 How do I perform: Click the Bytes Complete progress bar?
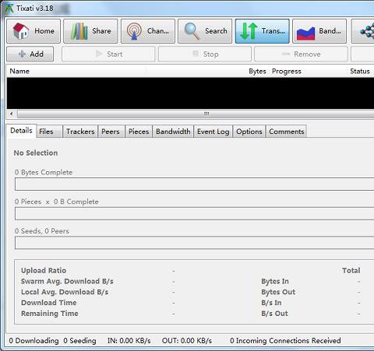coord(195,184)
